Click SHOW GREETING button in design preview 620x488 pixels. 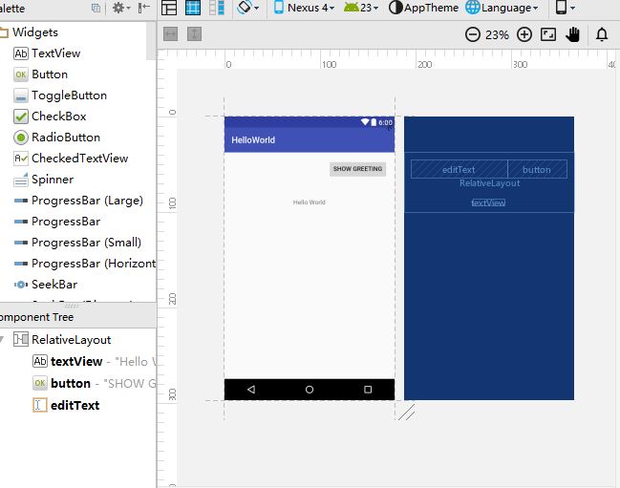click(357, 169)
